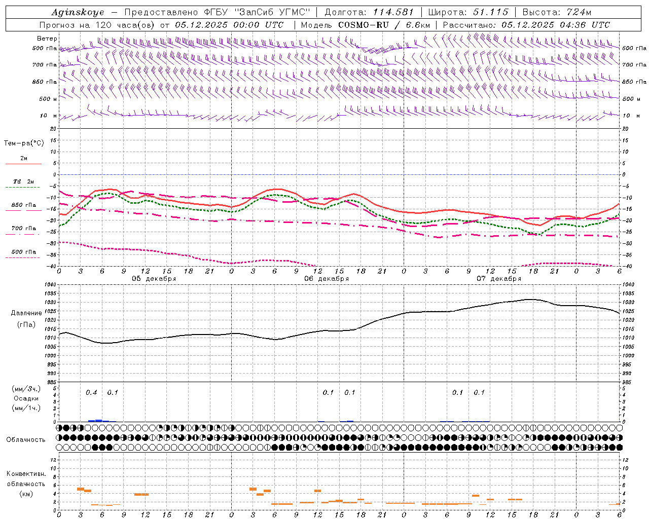
Task: Click the (мм/3ч.) unit label
Action: [26, 389]
